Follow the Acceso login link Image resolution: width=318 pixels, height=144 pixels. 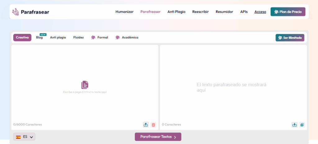[x=260, y=12]
